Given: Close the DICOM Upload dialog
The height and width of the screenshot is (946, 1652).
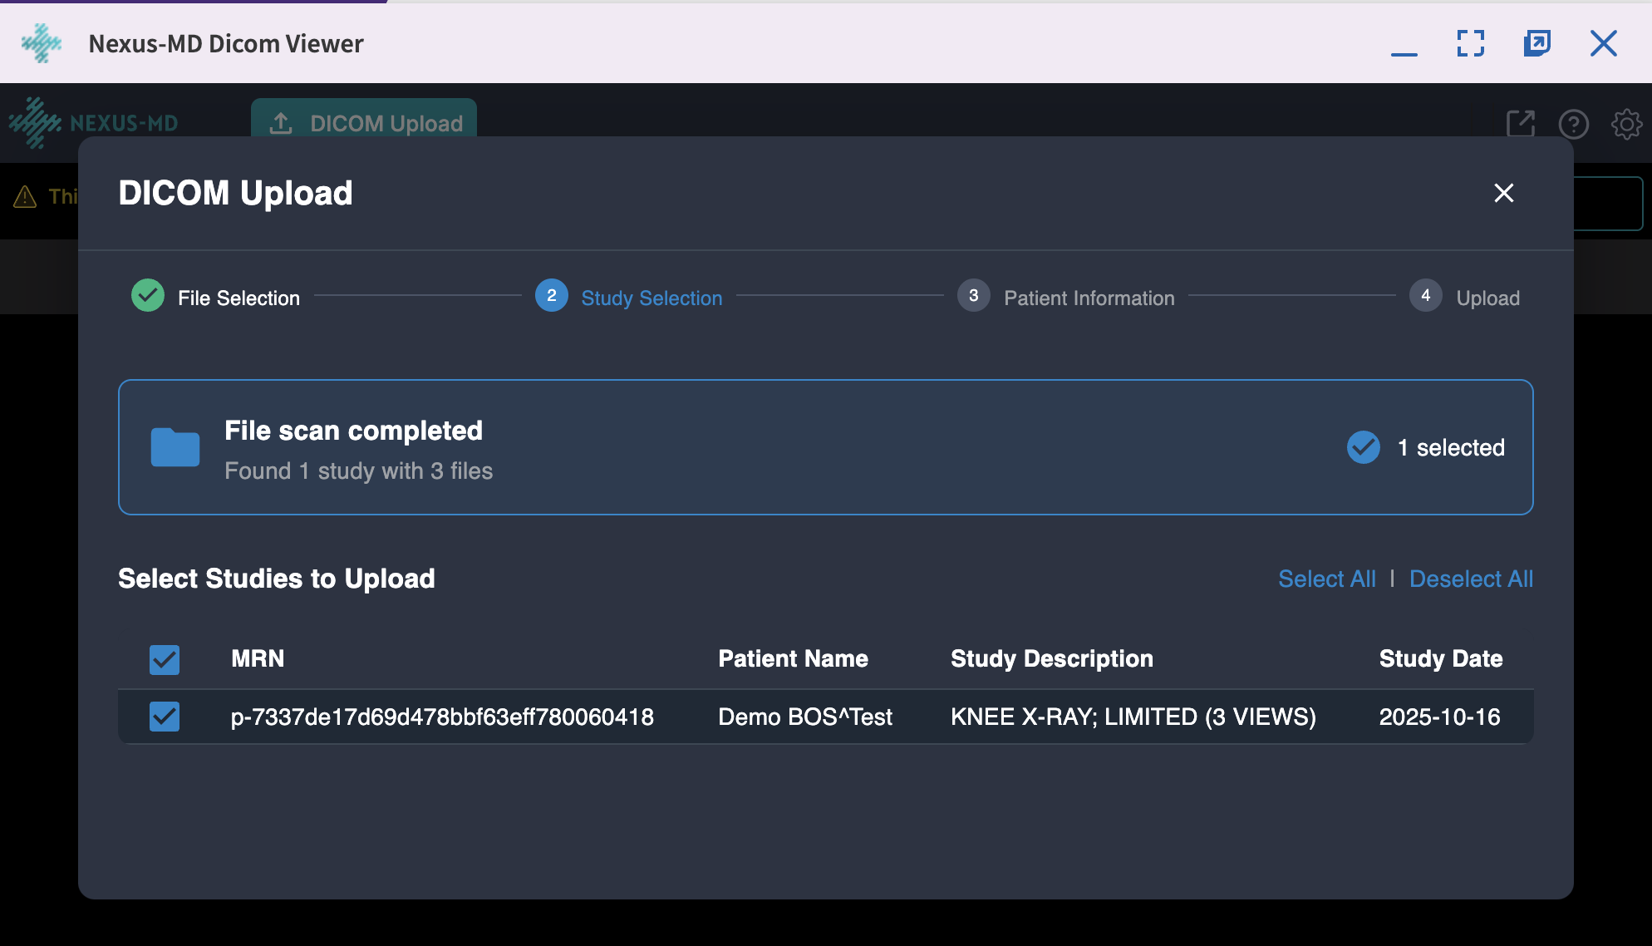Looking at the screenshot, I should click(x=1503, y=193).
